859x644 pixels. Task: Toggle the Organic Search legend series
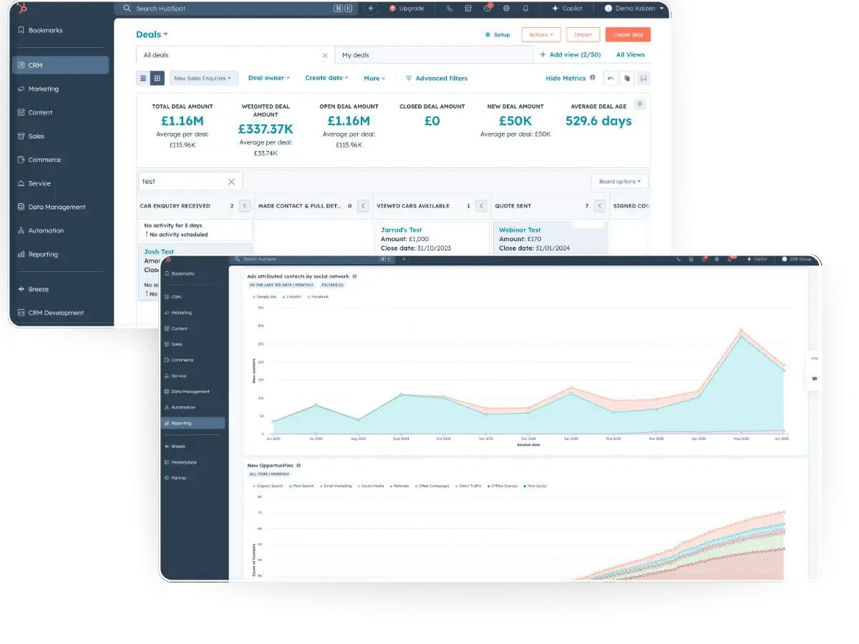point(268,486)
